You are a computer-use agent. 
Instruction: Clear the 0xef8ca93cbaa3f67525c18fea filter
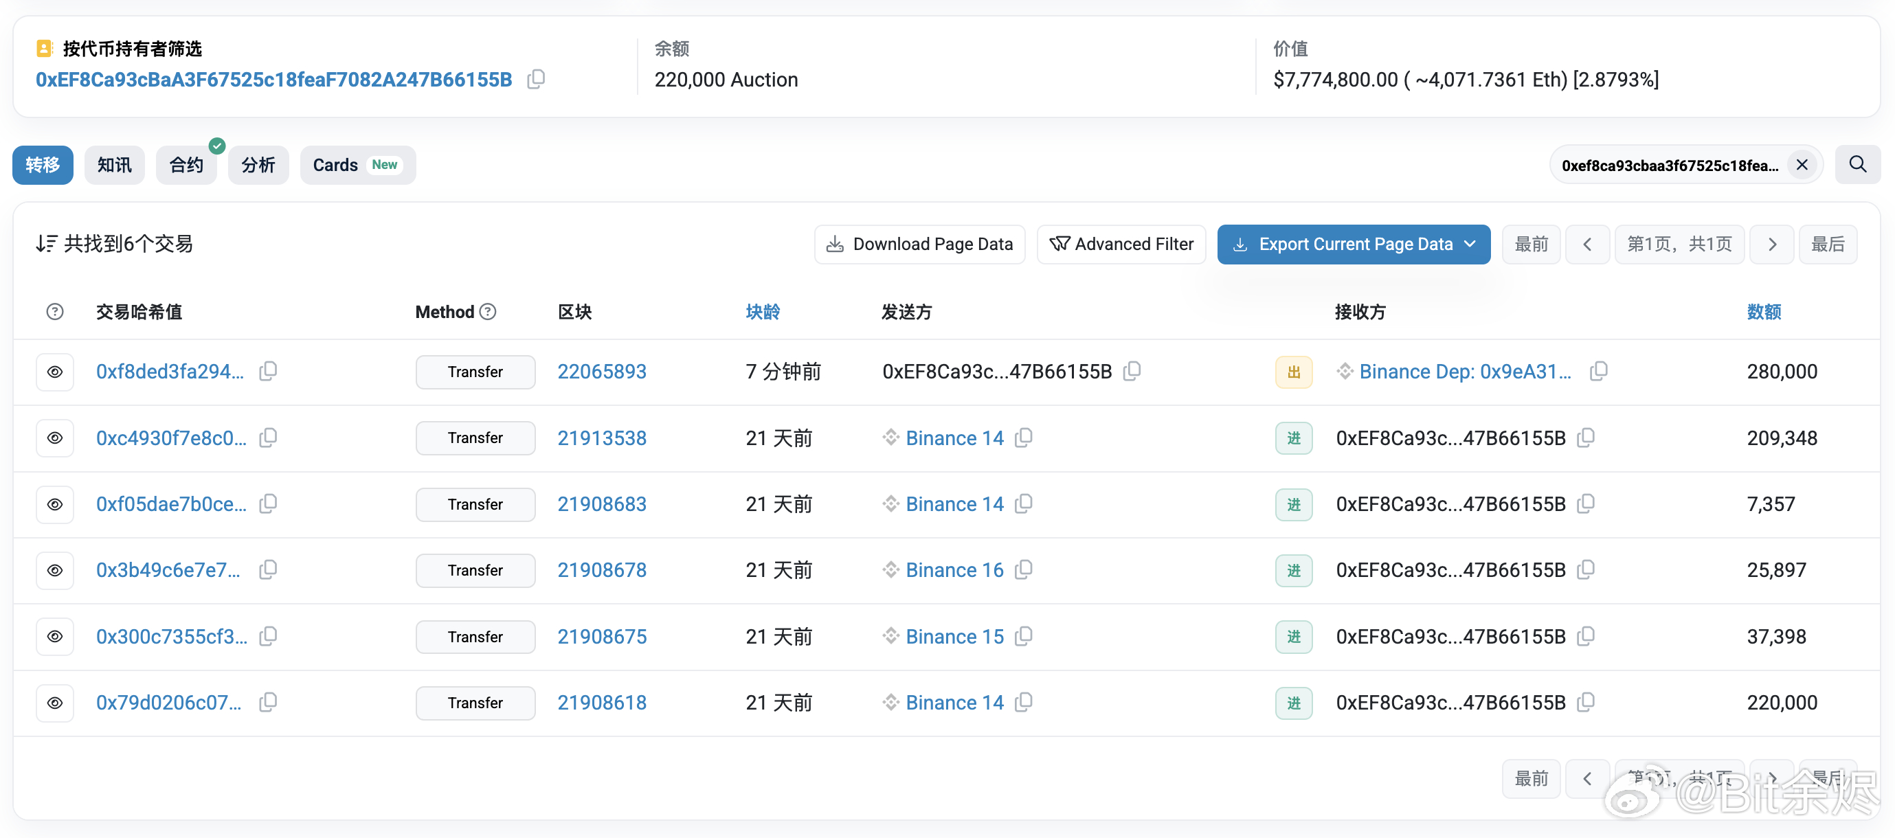coord(1802,165)
